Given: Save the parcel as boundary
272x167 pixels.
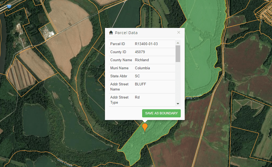Looking at the screenshot, I should coord(161,113).
